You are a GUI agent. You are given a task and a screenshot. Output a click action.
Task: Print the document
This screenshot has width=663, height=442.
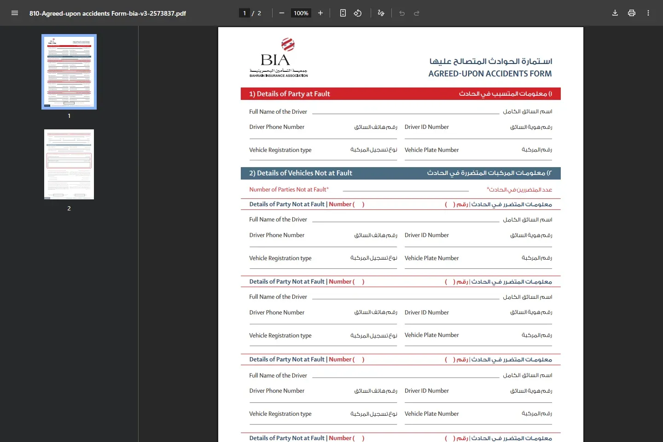coord(632,13)
